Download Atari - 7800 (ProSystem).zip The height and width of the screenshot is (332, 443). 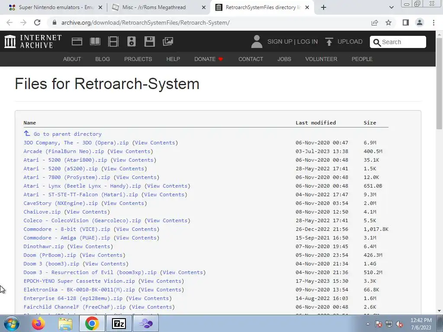tap(67, 177)
